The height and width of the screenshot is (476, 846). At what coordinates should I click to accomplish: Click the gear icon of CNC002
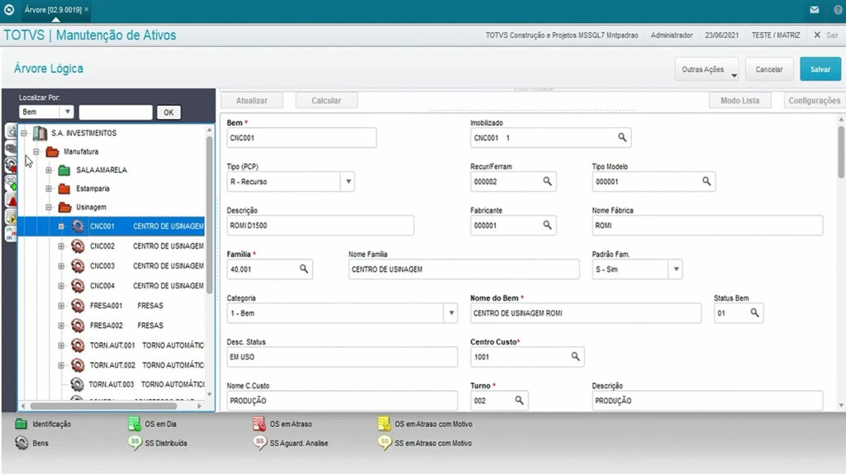[78, 246]
